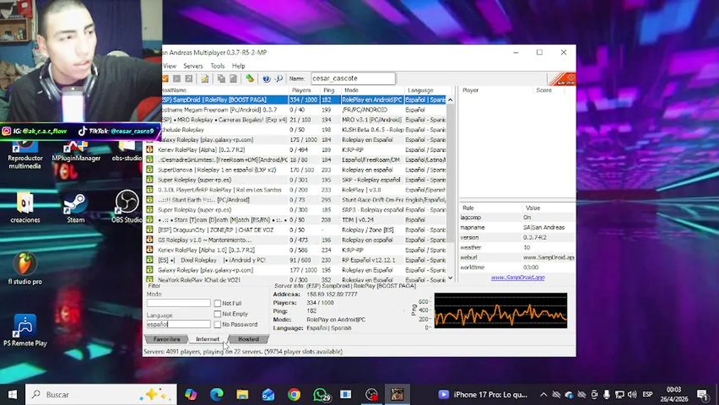Screen dimensions: 719x405
Task: Click the lock icon of SuperDanova row
Action: click(150, 170)
